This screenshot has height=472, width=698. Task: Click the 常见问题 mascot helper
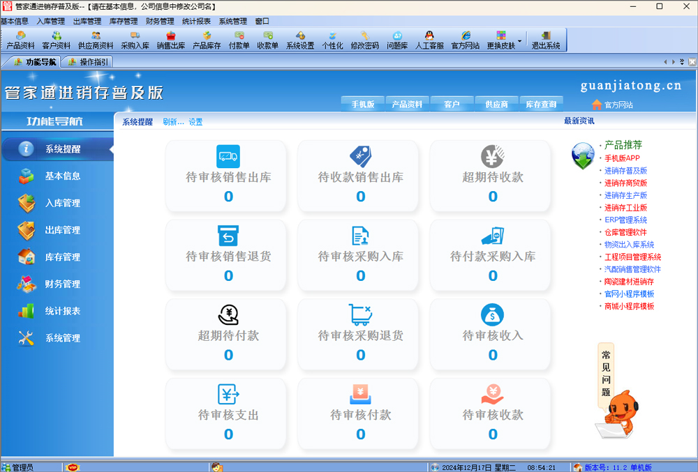pos(616,390)
